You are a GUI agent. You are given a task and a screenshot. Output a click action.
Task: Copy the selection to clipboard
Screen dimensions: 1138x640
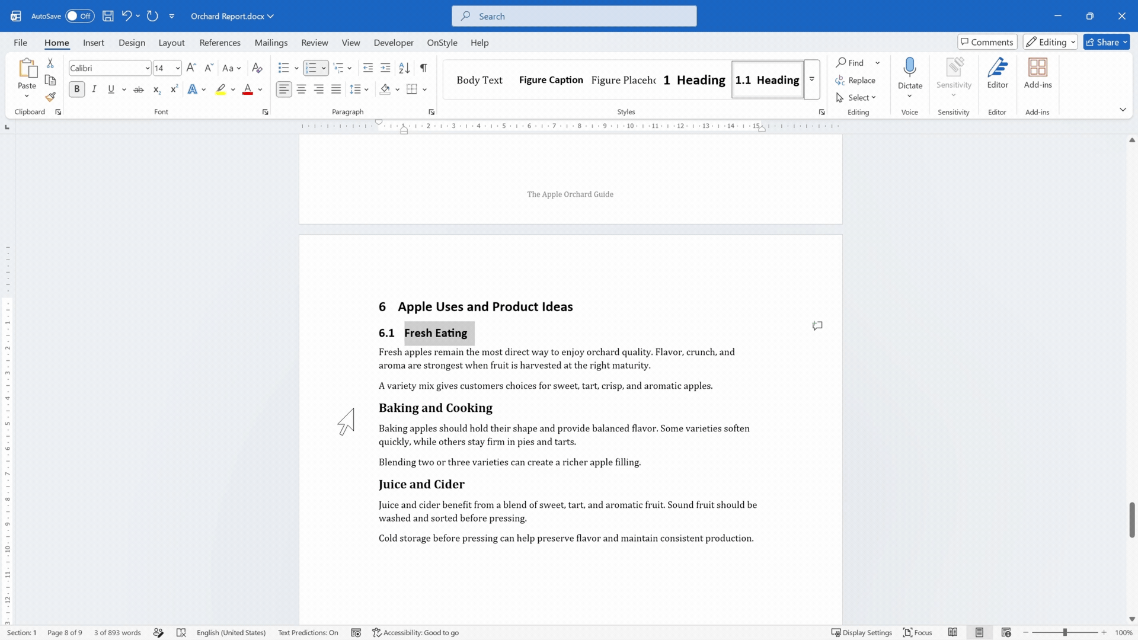[50, 80]
